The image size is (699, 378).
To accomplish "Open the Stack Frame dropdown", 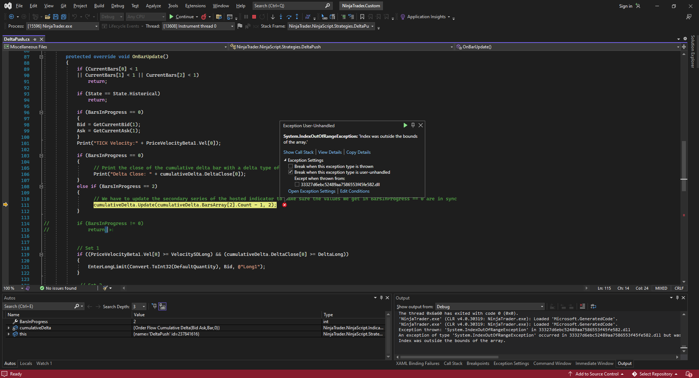I will (331, 26).
